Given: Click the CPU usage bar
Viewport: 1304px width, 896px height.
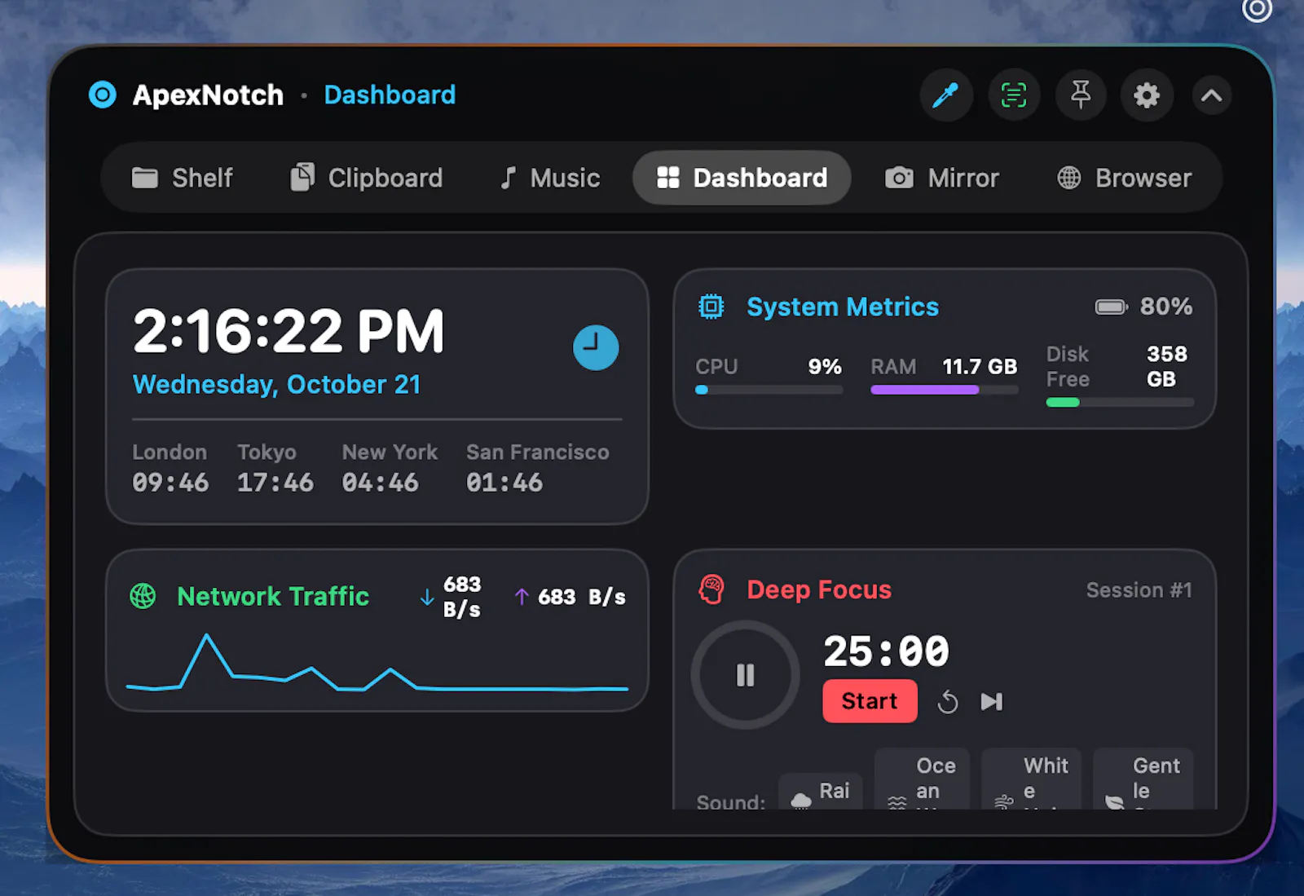Looking at the screenshot, I should [x=769, y=390].
